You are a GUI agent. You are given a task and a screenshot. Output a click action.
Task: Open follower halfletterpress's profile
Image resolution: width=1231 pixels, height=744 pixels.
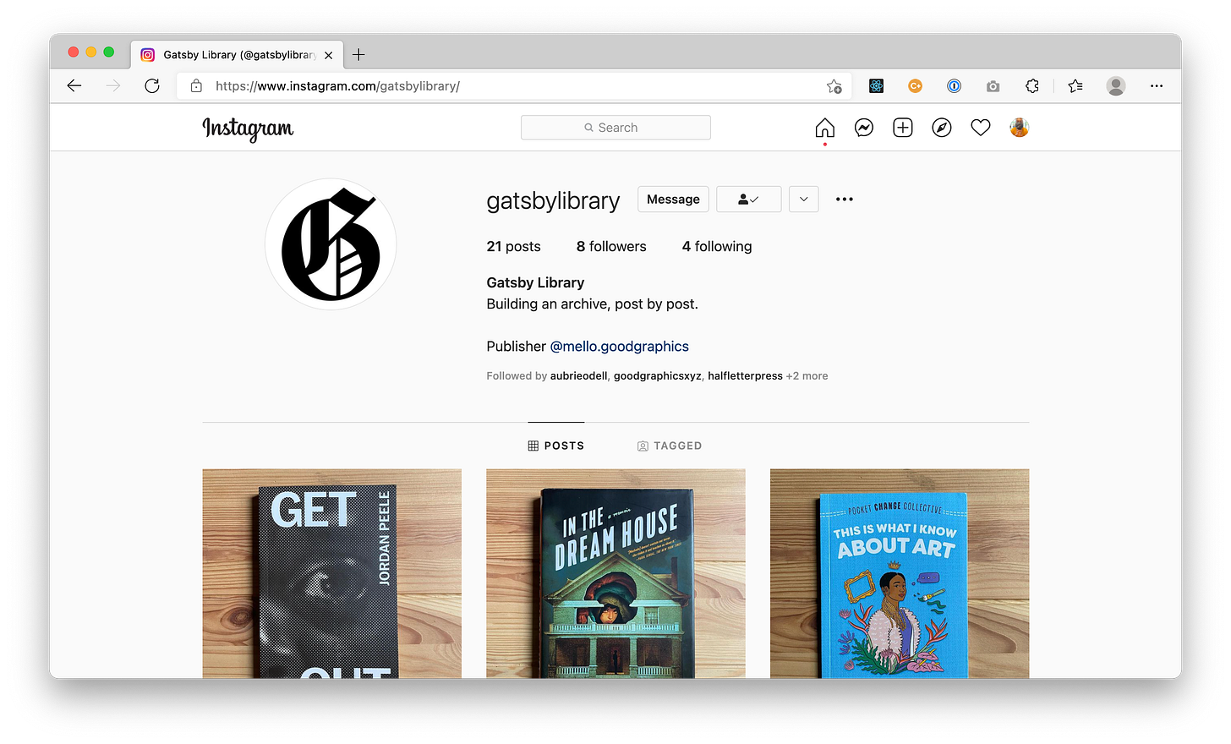(745, 376)
